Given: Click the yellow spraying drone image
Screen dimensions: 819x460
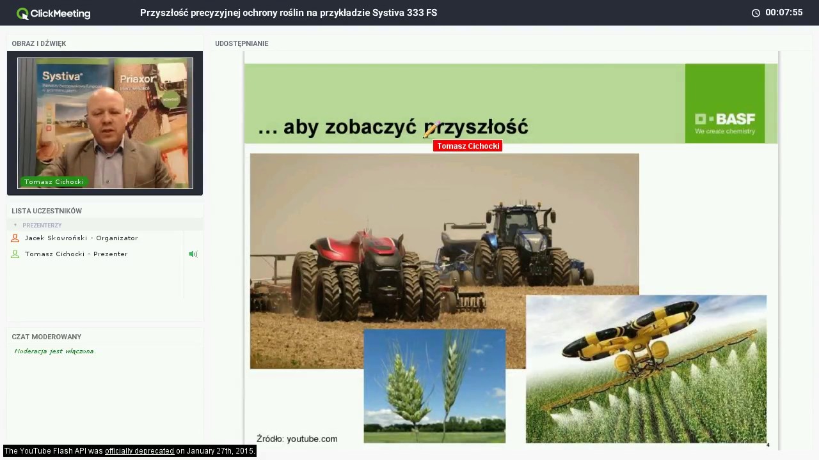Looking at the screenshot, I should [x=646, y=369].
